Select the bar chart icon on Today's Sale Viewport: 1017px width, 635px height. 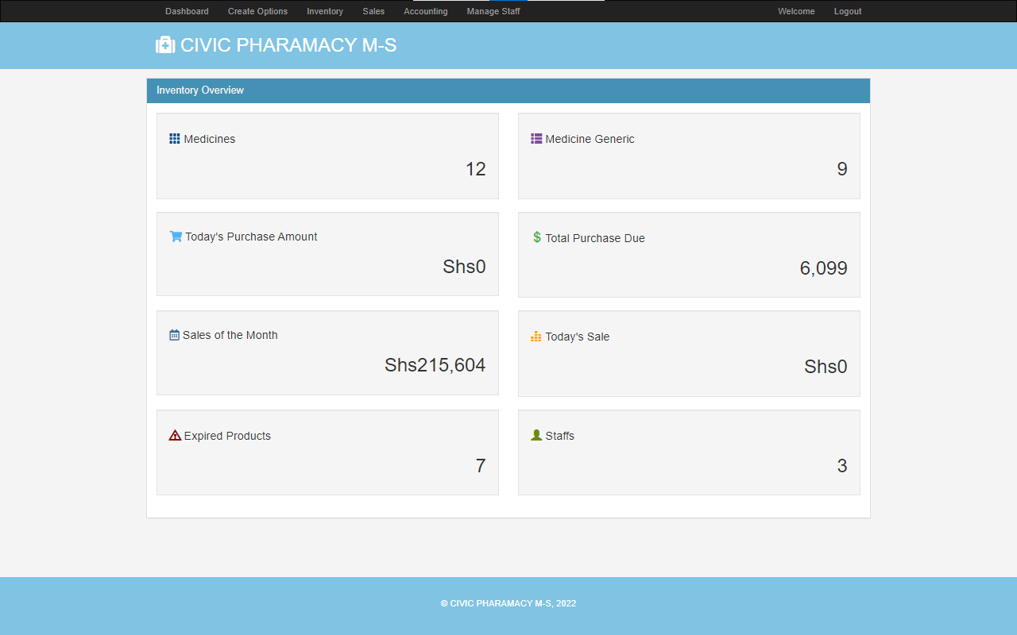pos(536,336)
